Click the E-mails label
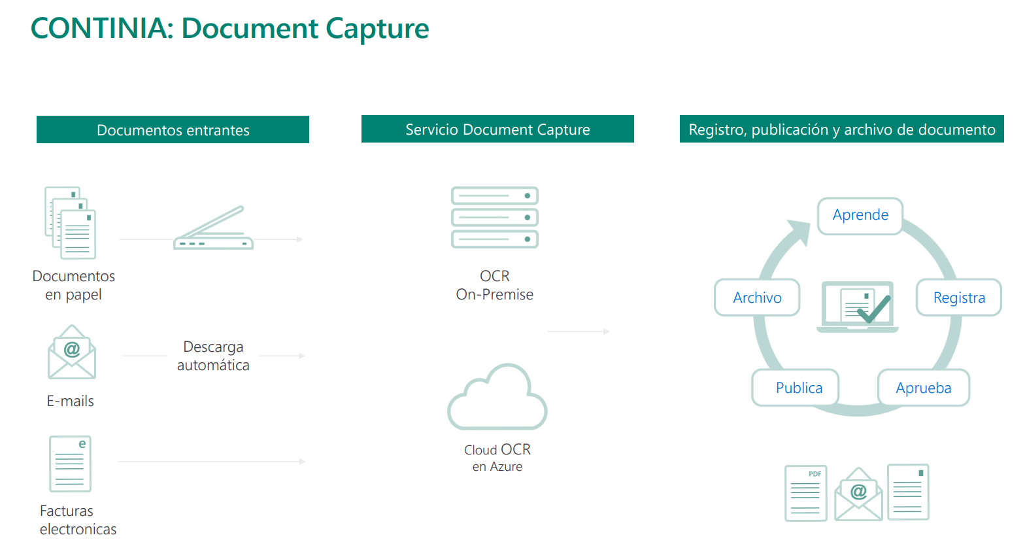The height and width of the screenshot is (546, 1025). [x=70, y=401]
